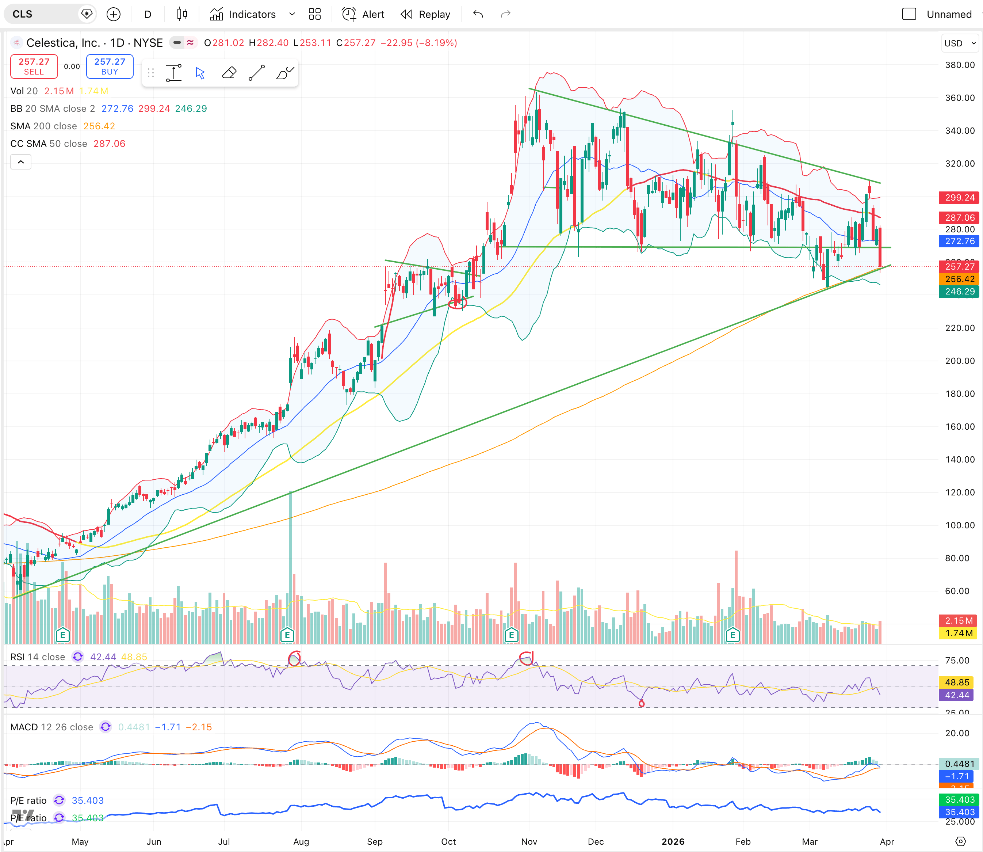Click the August earnings E marker
Viewport: 983px width, 852px height.
(287, 634)
